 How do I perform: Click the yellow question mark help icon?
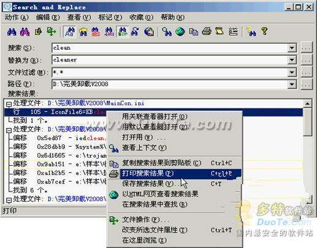pyautogui.click(x=264, y=31)
